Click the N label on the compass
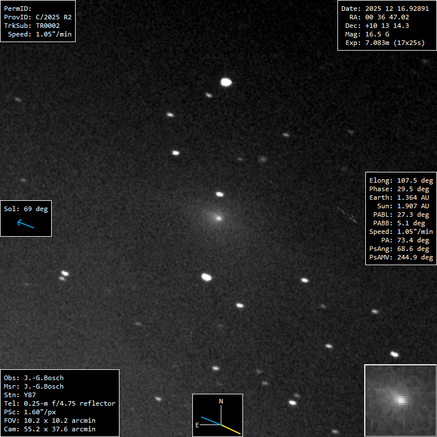 tap(221, 402)
